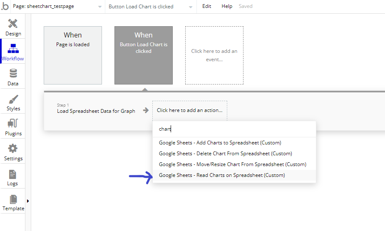Click the Bubble logo icon
This screenshot has width=385, height=231.
click(5, 6)
